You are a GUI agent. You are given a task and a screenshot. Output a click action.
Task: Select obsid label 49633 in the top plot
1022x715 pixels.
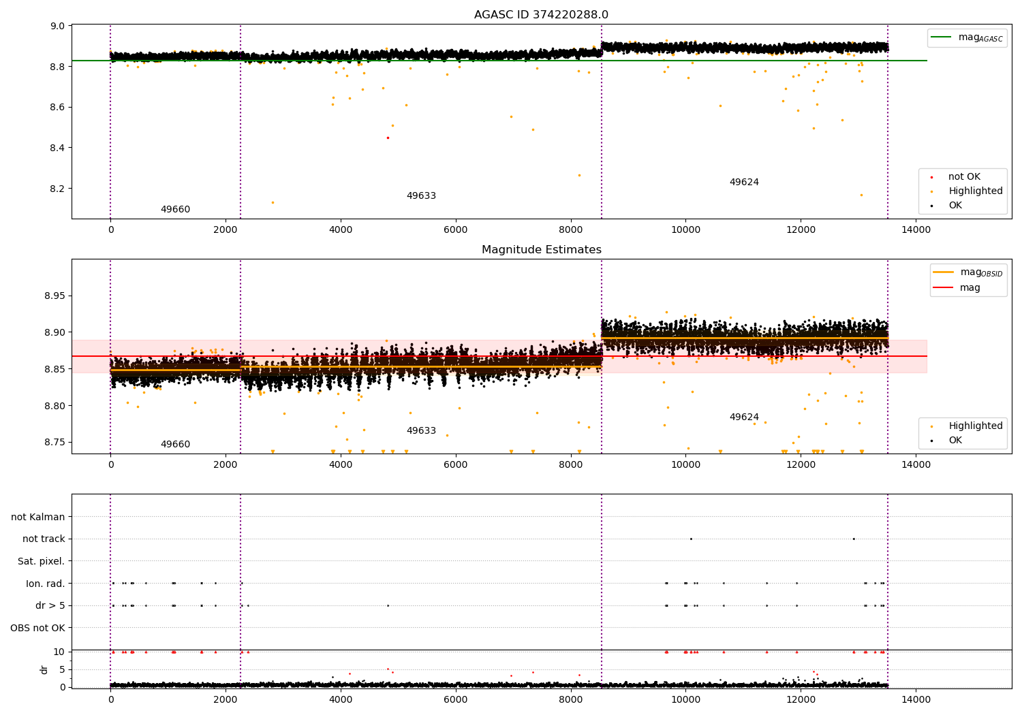click(421, 196)
